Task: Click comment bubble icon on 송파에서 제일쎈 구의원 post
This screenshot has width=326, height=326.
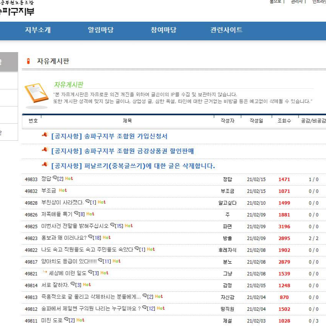Action: click(144, 307)
